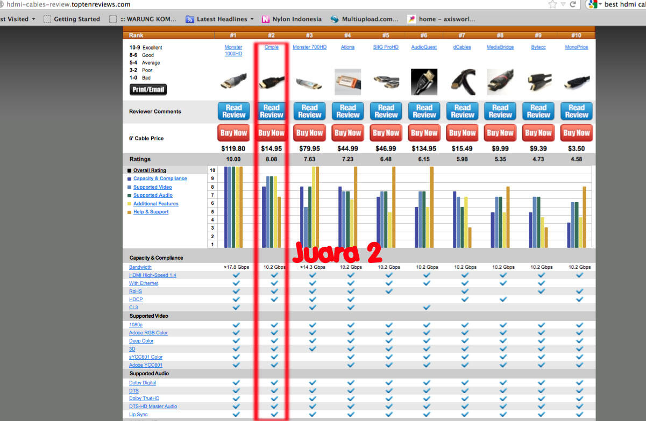Open the home – axisworl bookmark
Viewport: 646px width, 421px height.
click(442, 19)
